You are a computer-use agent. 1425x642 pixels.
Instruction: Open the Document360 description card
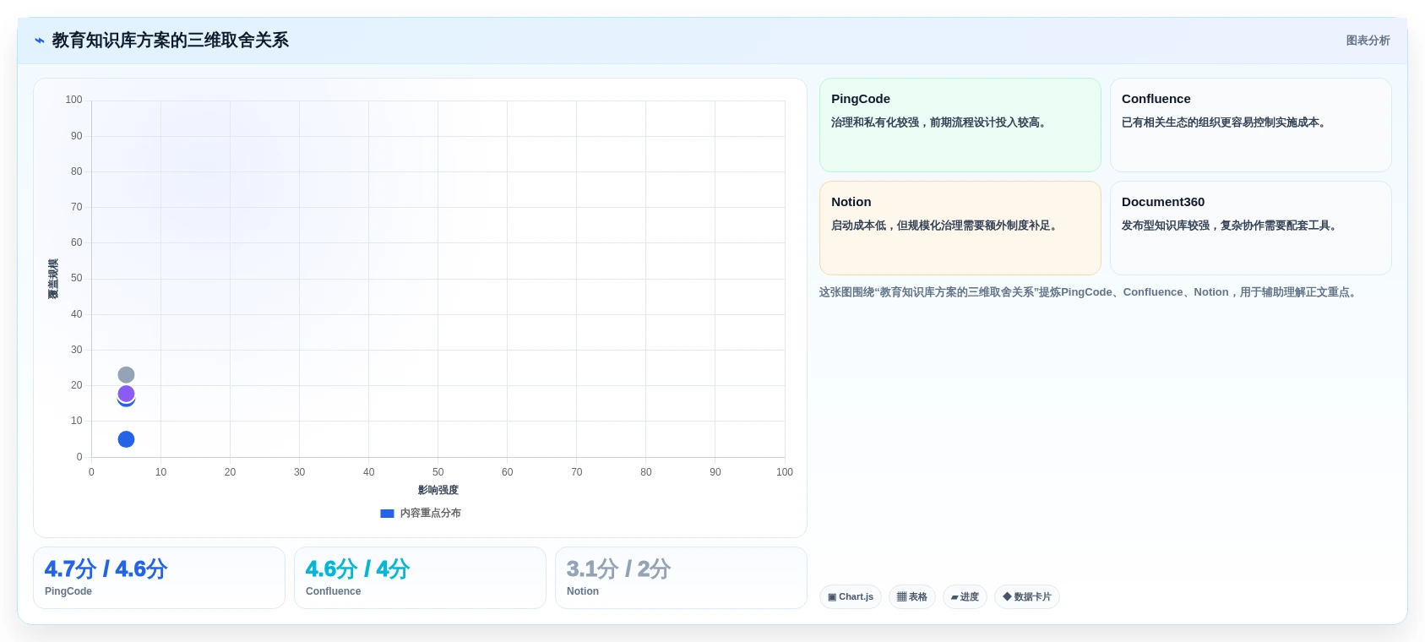[x=1250, y=228]
